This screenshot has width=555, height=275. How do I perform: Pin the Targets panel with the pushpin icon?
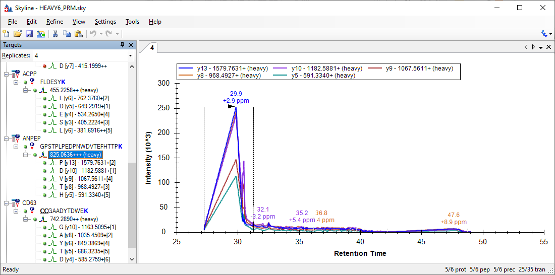tap(122, 45)
